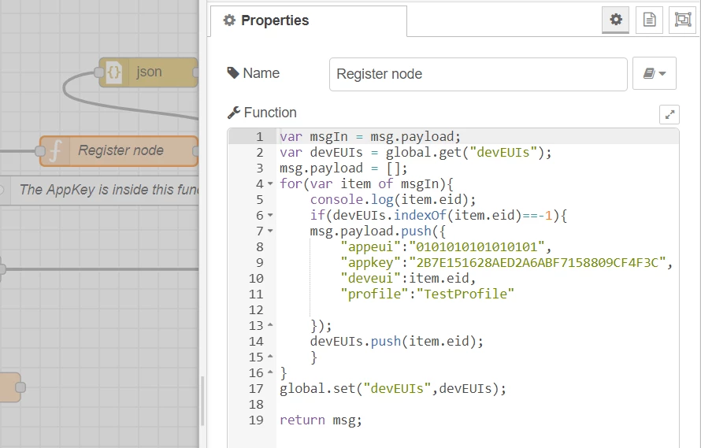Collapse the if block fold at line 6

[x=270, y=215]
